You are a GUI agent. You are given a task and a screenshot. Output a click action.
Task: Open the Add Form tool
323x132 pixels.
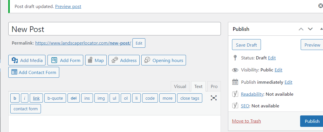tap(66, 60)
